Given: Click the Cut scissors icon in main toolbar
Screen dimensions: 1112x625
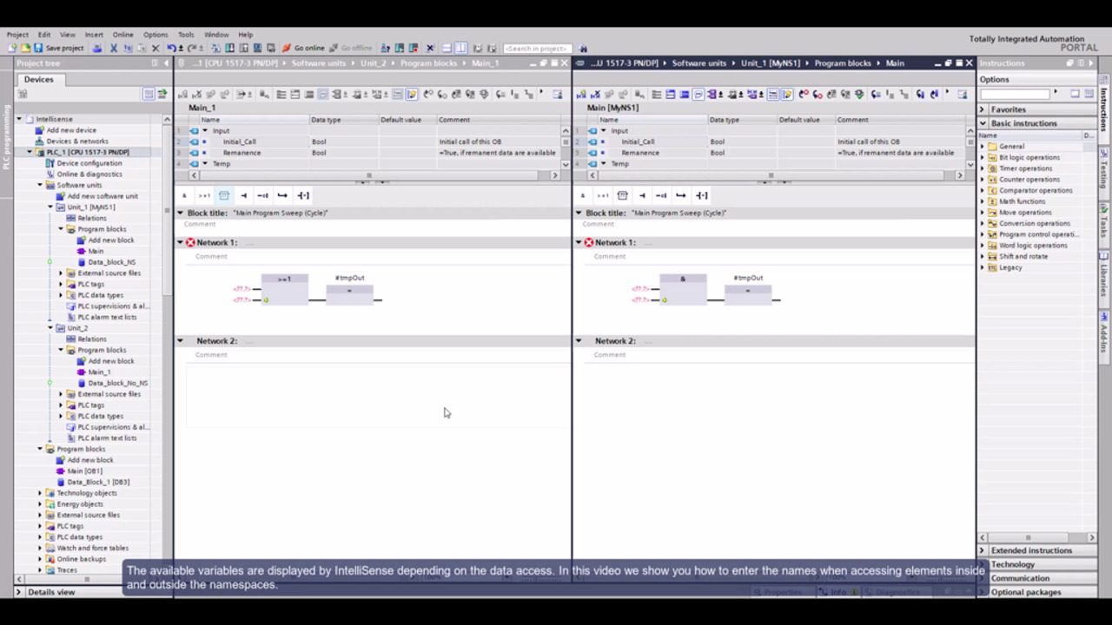Looking at the screenshot, I should point(113,49).
